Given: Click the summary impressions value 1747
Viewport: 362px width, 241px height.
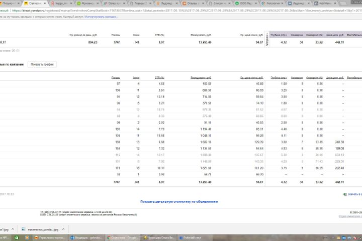Looking at the screenshot, I should (117, 42).
